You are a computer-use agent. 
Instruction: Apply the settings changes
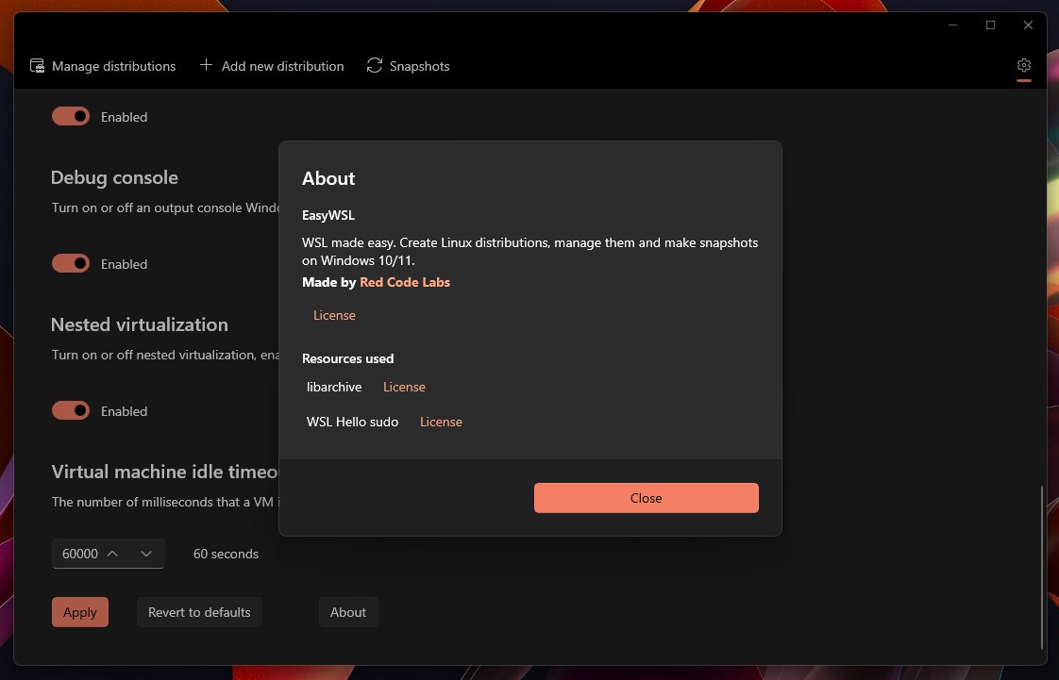pyautogui.click(x=79, y=612)
